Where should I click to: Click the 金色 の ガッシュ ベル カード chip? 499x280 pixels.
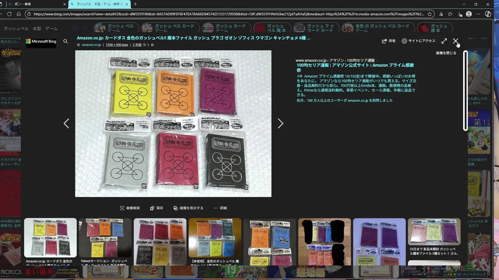click(378, 28)
